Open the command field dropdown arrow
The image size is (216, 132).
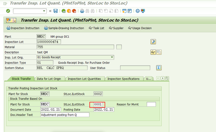click(x=44, y=11)
